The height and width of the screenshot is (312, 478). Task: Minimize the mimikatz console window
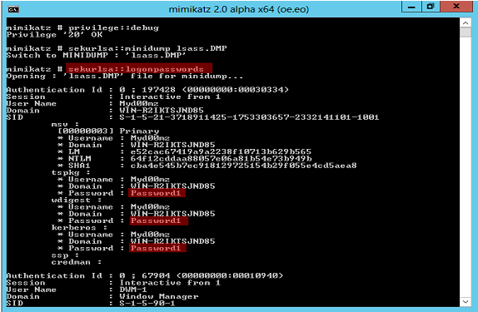pyautogui.click(x=411, y=7)
